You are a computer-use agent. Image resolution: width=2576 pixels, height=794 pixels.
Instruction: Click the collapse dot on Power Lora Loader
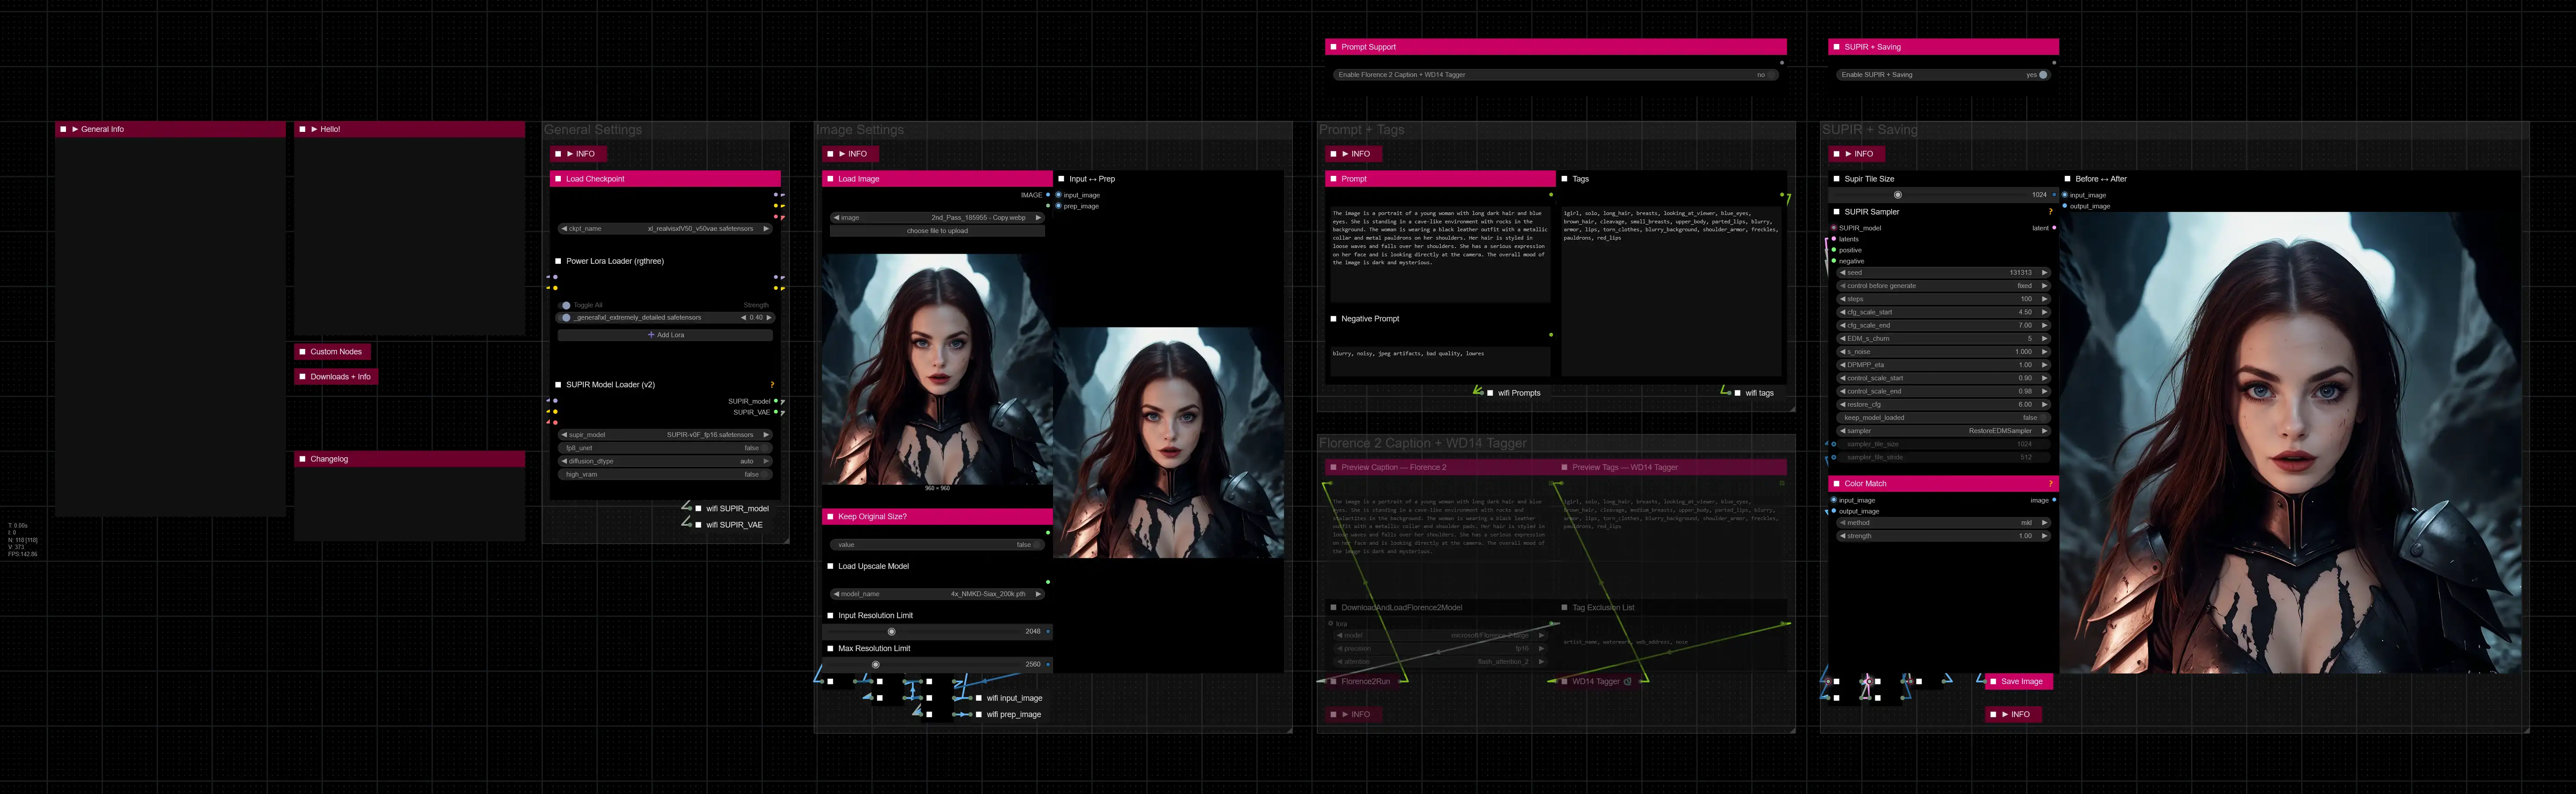point(558,261)
